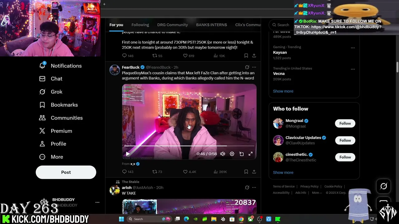Open more options on FearBuck's post
The height and width of the screenshot is (224, 399).
point(254,67)
